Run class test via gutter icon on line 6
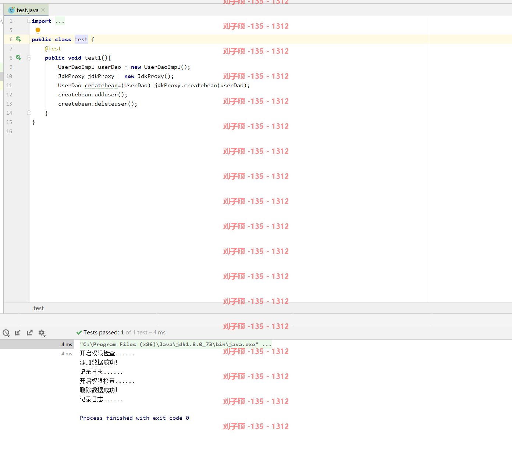 pos(18,39)
